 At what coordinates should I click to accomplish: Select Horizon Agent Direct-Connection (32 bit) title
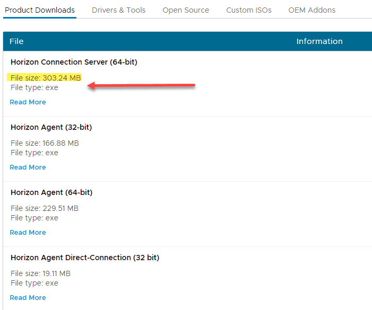tap(85, 258)
